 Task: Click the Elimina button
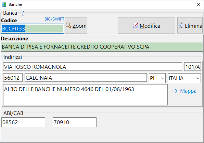[190, 25]
